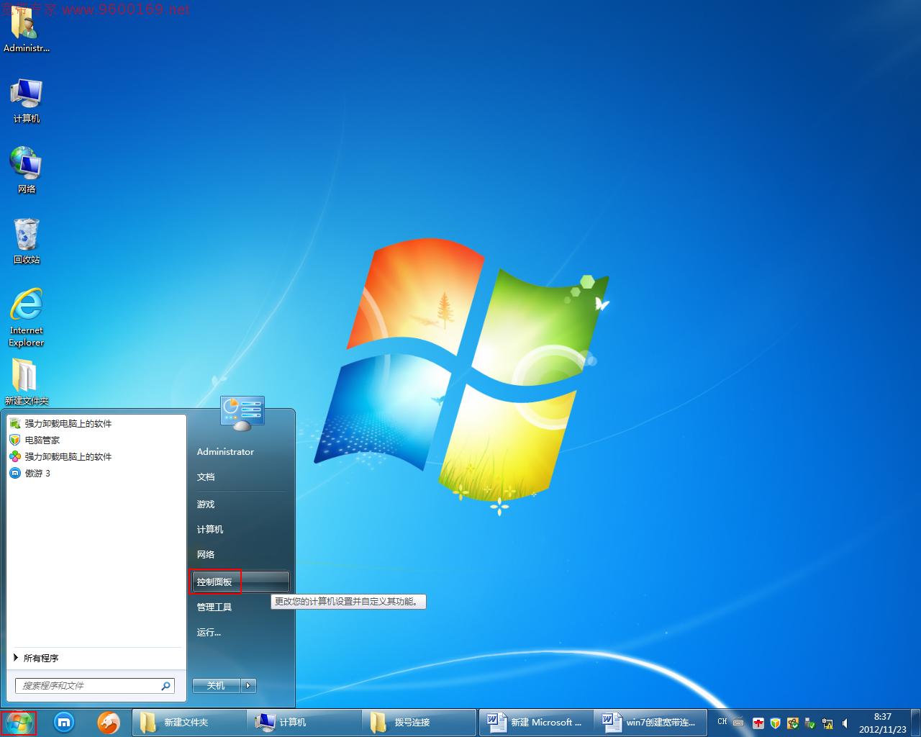Open the 网络 desktop icon
Image resolution: width=921 pixels, height=737 pixels.
pyautogui.click(x=26, y=164)
